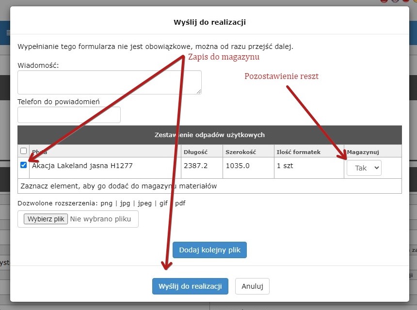Click the quantity cell '1 szt'
417x310 pixels.
point(285,166)
